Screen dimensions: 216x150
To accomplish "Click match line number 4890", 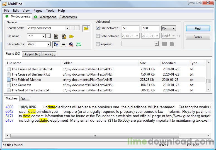I will tap(9, 107).
